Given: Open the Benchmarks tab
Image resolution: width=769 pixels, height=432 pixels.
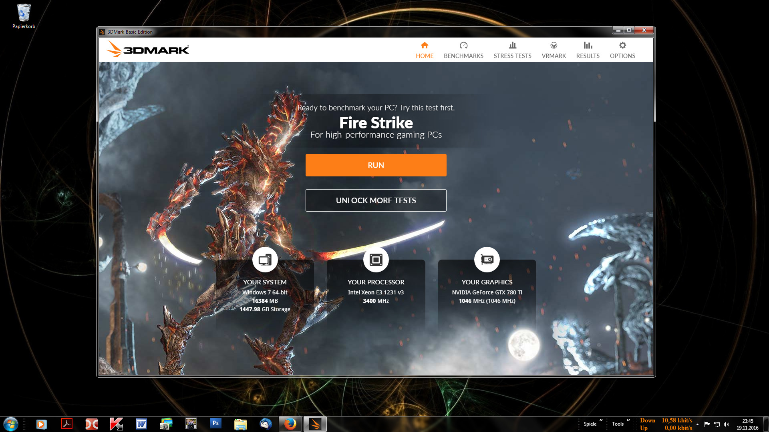Looking at the screenshot, I should [x=463, y=50].
